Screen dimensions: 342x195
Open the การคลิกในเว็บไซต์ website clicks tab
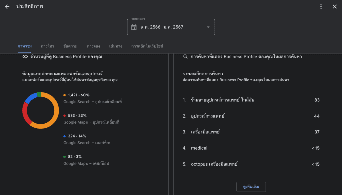click(x=147, y=46)
